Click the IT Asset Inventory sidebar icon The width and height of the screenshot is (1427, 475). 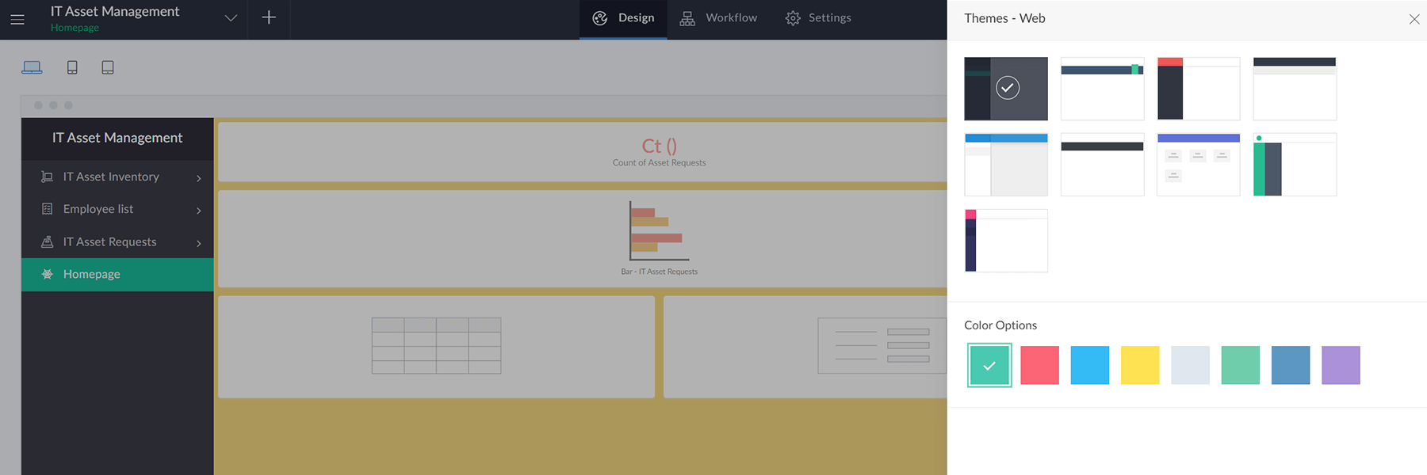pos(48,177)
